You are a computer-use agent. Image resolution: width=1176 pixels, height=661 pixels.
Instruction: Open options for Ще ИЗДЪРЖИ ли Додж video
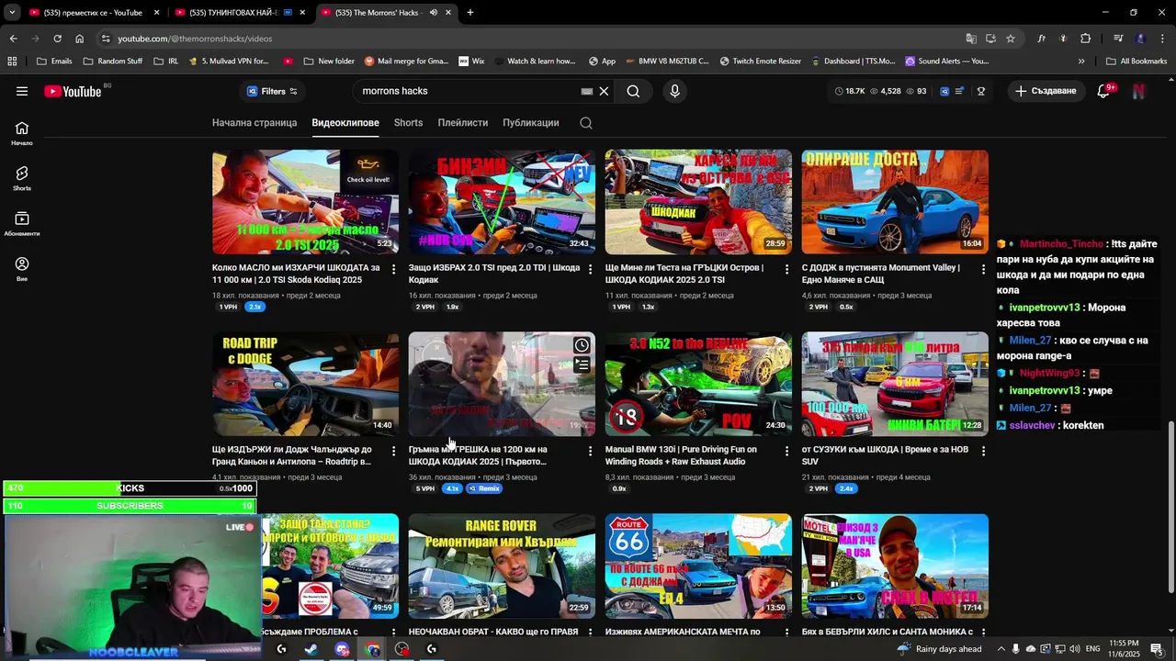tap(394, 451)
